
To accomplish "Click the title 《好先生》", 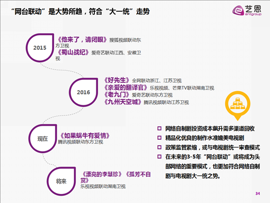I will pyautogui.click(x=117, y=80).
